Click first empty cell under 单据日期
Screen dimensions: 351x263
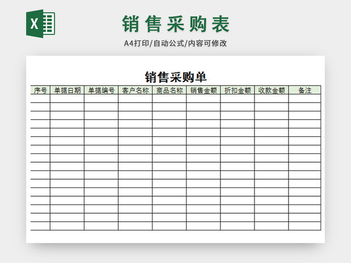point(67,99)
